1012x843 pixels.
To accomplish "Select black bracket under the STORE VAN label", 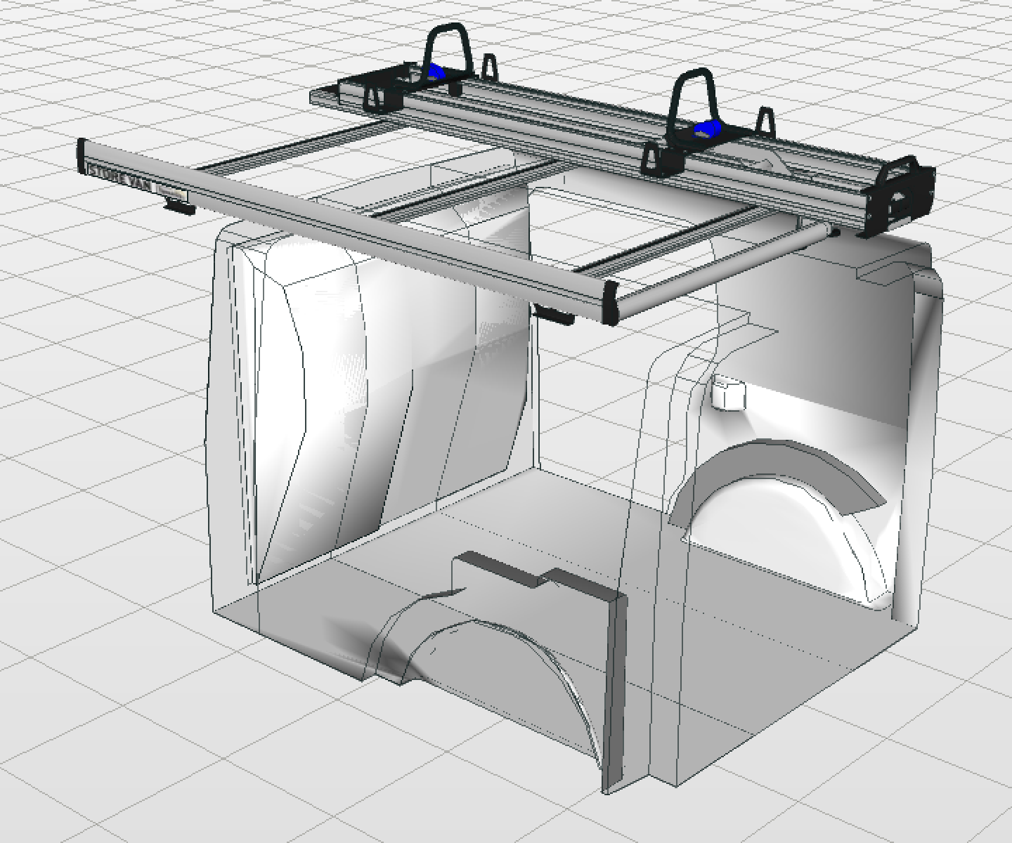I will [x=180, y=207].
